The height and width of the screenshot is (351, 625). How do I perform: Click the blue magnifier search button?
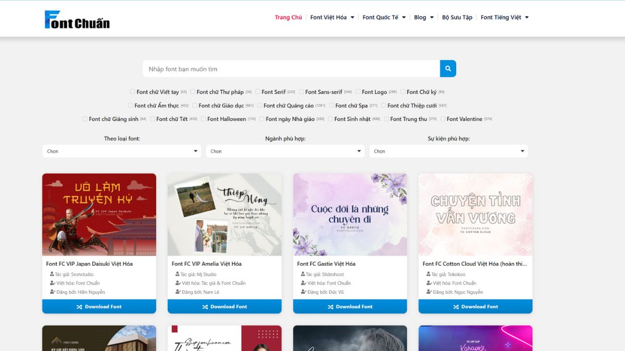coord(448,69)
